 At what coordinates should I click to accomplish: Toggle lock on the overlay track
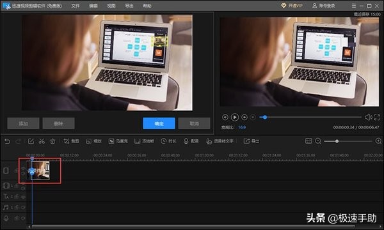[x=17, y=186]
